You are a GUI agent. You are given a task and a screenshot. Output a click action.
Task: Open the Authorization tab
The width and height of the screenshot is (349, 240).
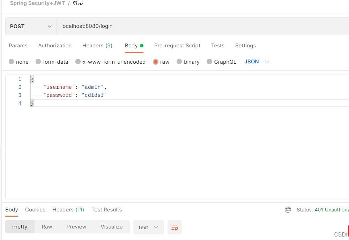coord(55,46)
